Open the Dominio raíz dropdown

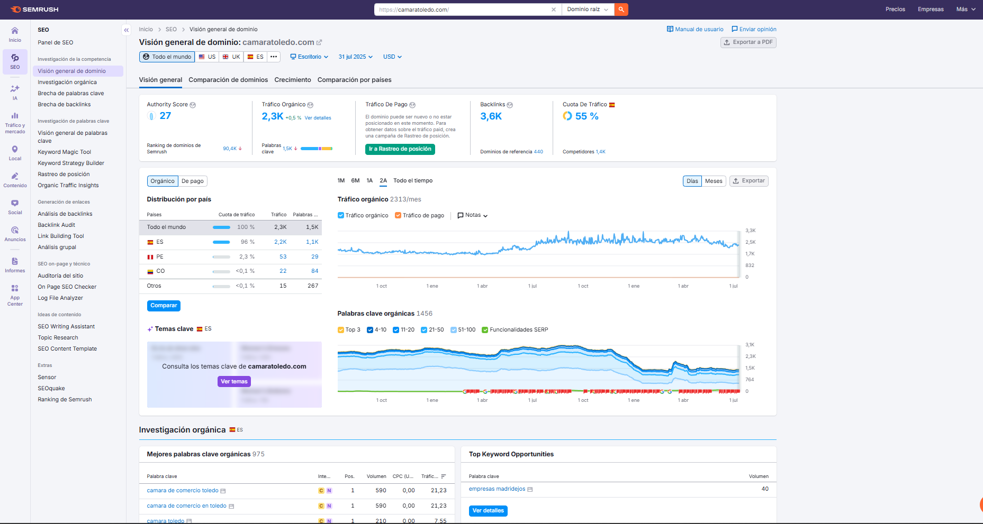point(588,10)
